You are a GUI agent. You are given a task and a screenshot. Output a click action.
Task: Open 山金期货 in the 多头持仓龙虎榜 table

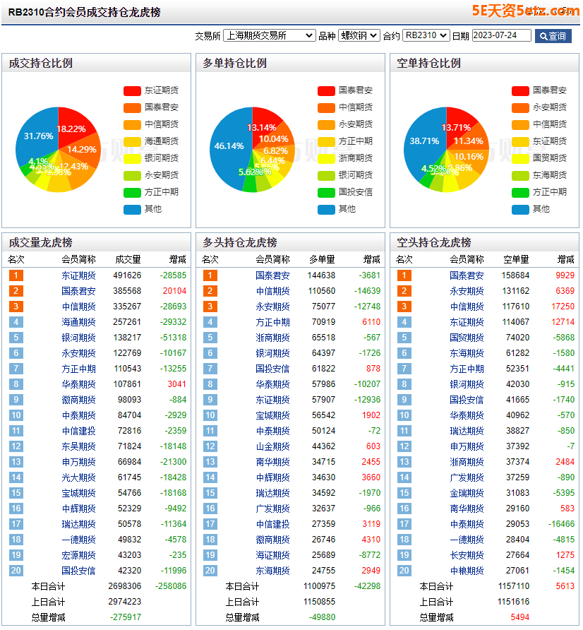tap(272, 447)
